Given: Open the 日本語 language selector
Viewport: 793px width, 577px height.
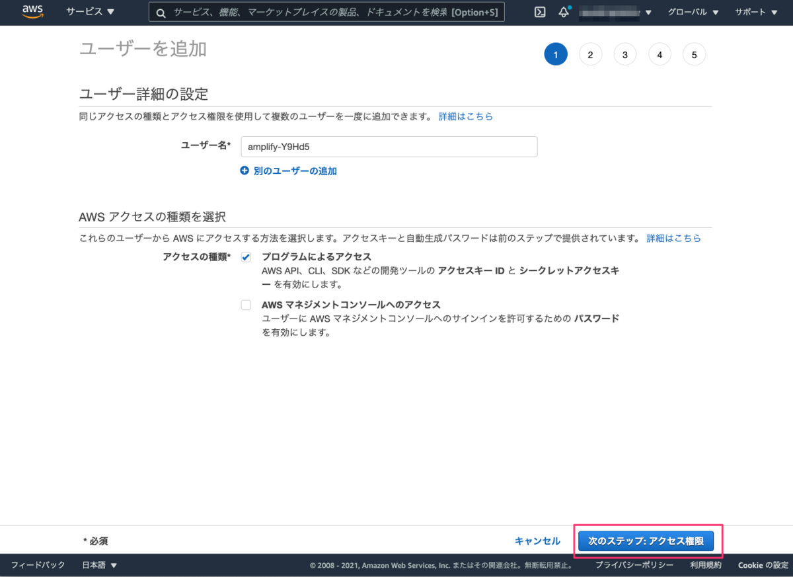Looking at the screenshot, I should pyautogui.click(x=96, y=565).
